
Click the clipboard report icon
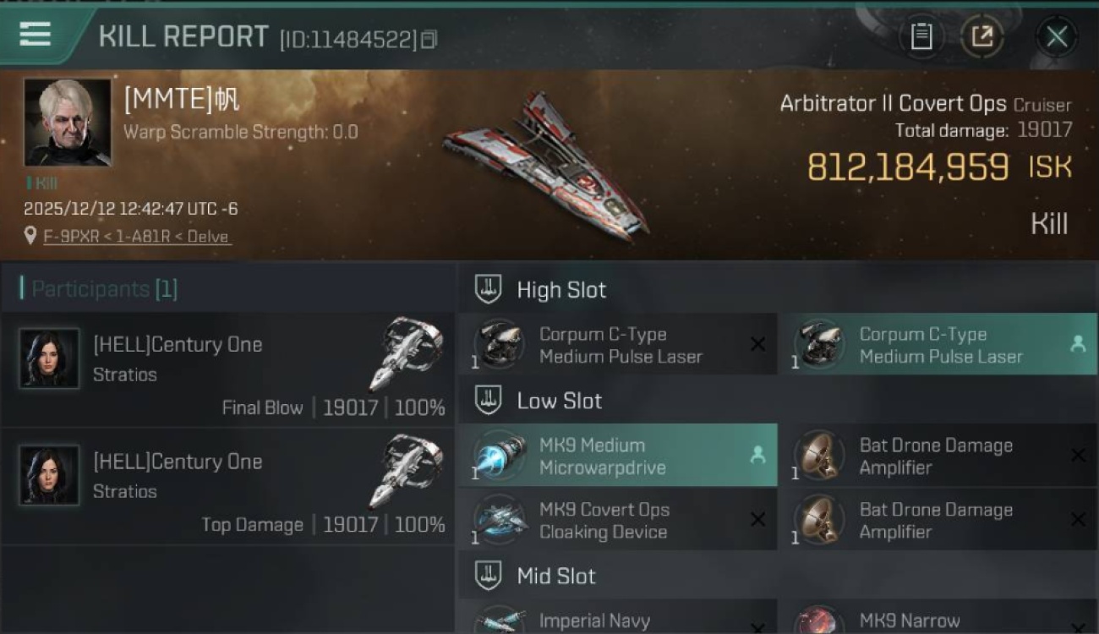tap(921, 36)
